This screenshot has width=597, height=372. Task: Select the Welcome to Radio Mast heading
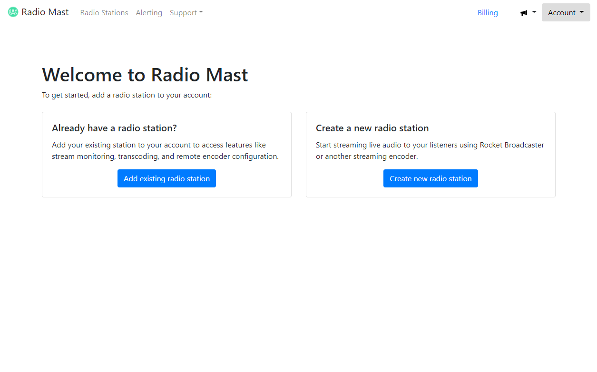click(x=145, y=75)
